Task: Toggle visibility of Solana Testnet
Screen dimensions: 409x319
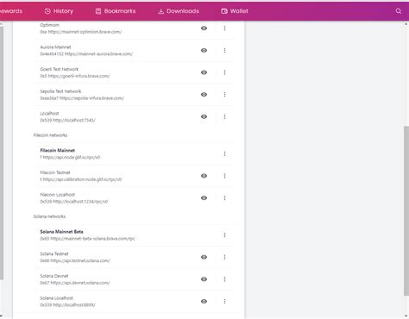Action: pos(204,257)
